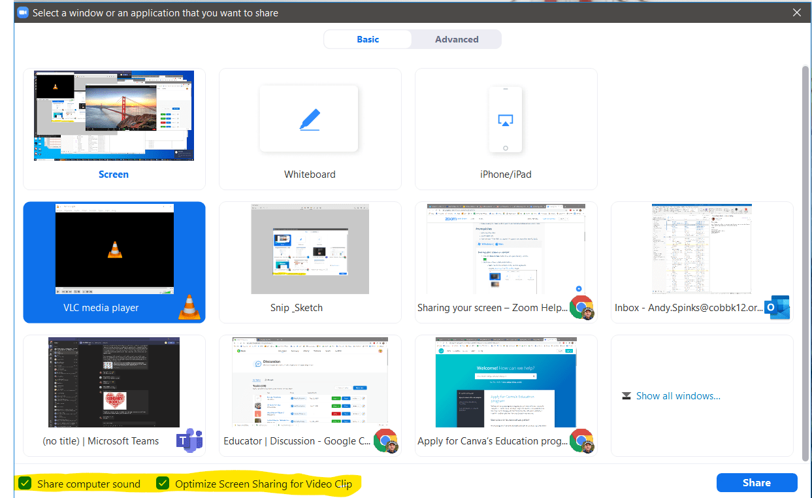This screenshot has width=812, height=498.
Task: Click the blue Share button
Action: (756, 483)
